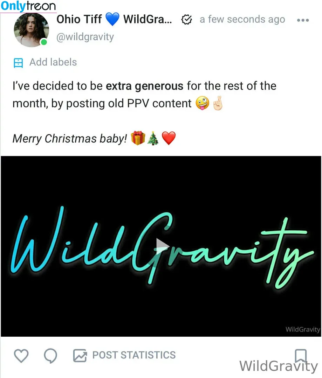The image size is (322, 378).
Task: Open the Onlytreon logo link
Action: tap(28, 6)
